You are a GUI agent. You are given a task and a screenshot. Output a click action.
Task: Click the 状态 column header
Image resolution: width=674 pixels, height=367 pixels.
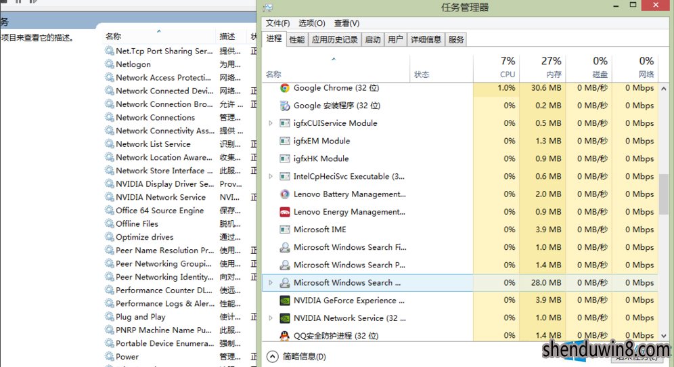pyautogui.click(x=441, y=68)
